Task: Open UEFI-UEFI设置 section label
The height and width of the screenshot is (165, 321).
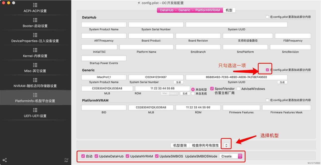Action: pyautogui.click(x=35, y=116)
